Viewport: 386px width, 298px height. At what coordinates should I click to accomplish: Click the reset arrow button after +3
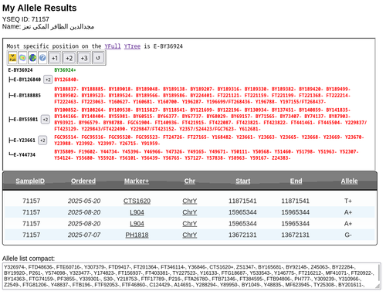point(98,58)
